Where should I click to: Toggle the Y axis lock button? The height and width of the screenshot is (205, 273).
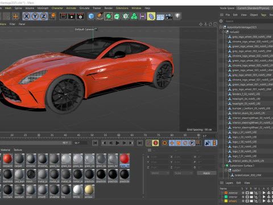click(35, 17)
